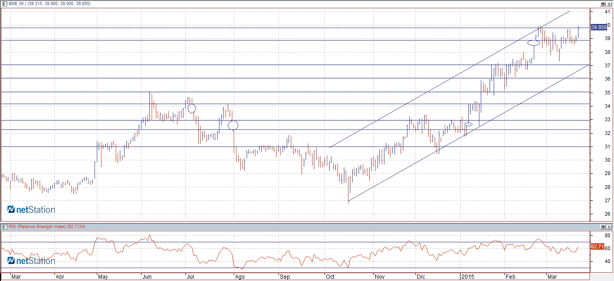This screenshot has height=281, width=614.
Task: Click the 28 price axis value
Action: click(608, 187)
